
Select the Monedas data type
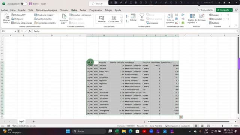[102, 19]
